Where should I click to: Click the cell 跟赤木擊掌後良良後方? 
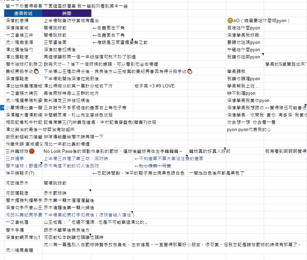pos(67,230)
